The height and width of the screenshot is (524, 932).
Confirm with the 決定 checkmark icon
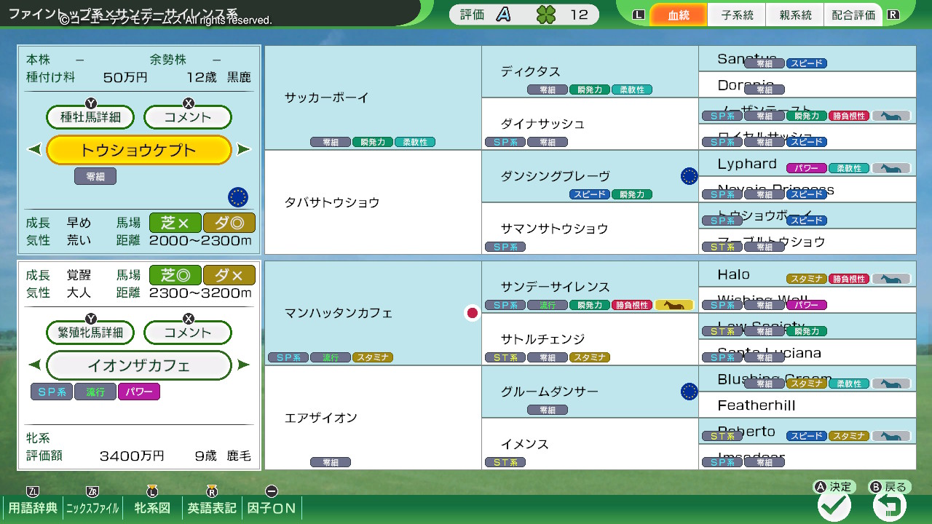tap(834, 505)
